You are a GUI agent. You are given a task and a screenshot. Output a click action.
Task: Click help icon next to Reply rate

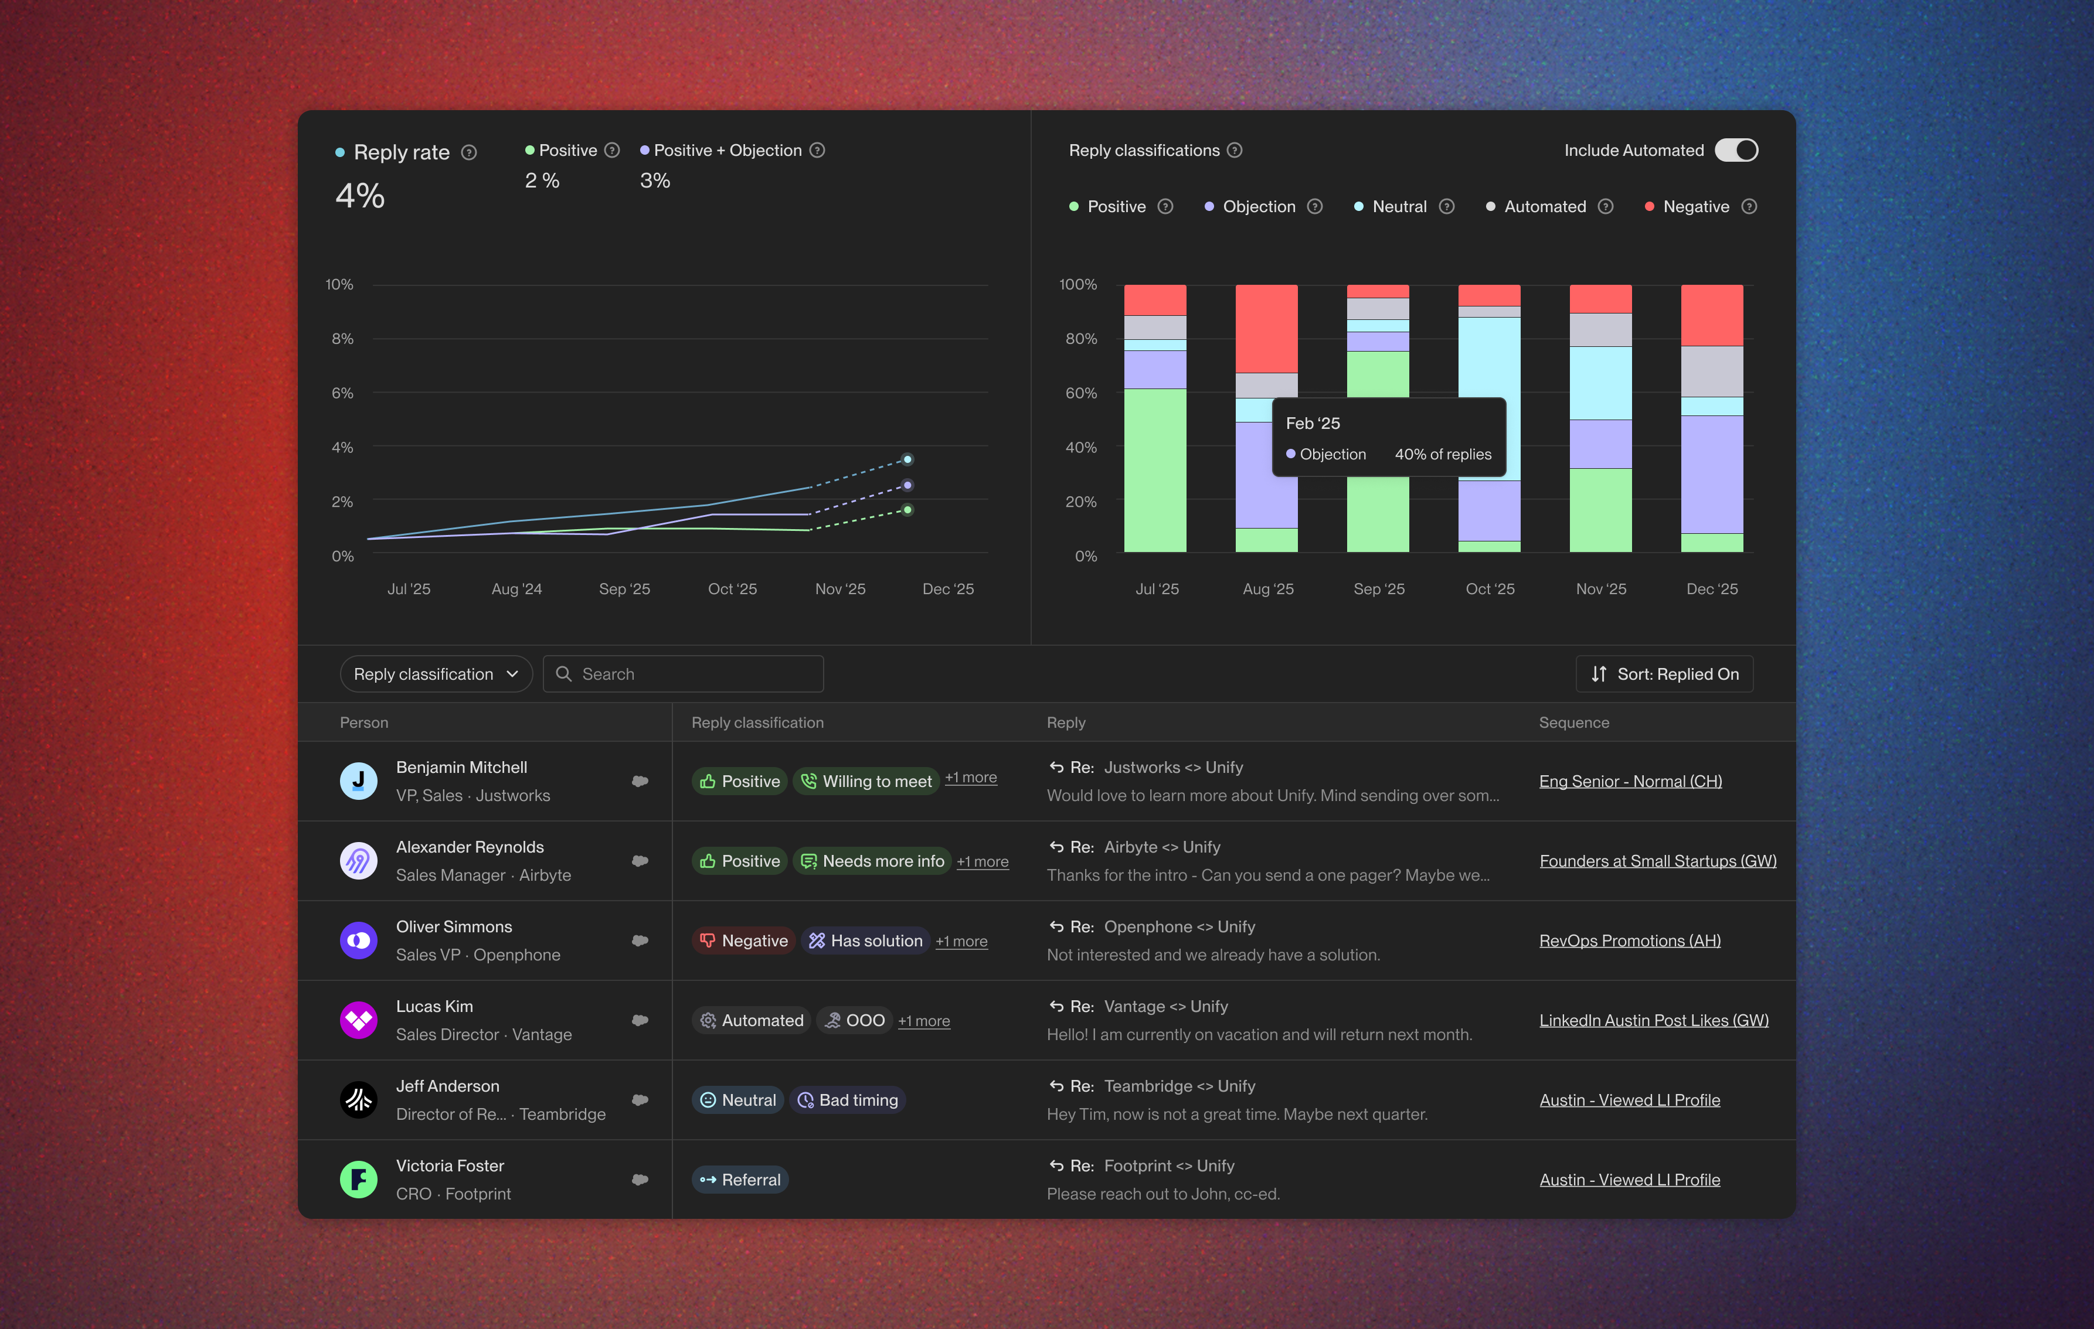point(469,153)
